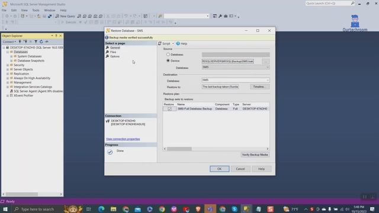Select the Device source radio button
Viewport: 379px width, 213px height.
click(x=168, y=60)
